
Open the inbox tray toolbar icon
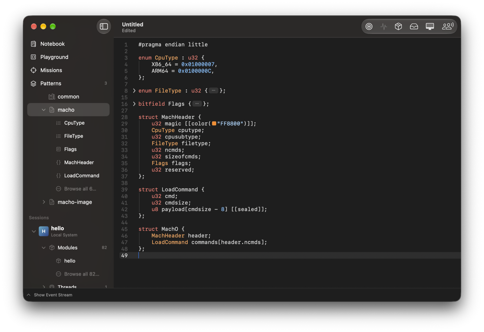414,26
